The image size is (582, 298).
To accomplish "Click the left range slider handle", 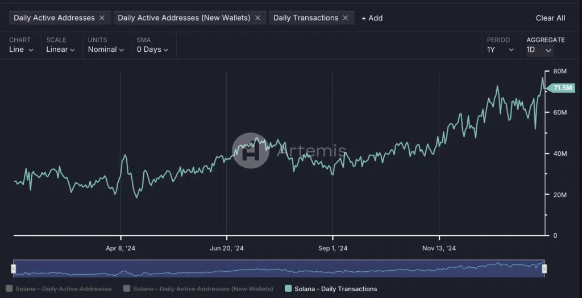I will pos(14,268).
